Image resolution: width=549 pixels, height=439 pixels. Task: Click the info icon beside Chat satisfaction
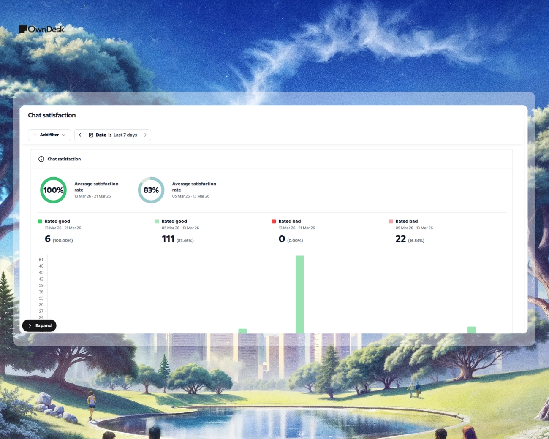(41, 159)
